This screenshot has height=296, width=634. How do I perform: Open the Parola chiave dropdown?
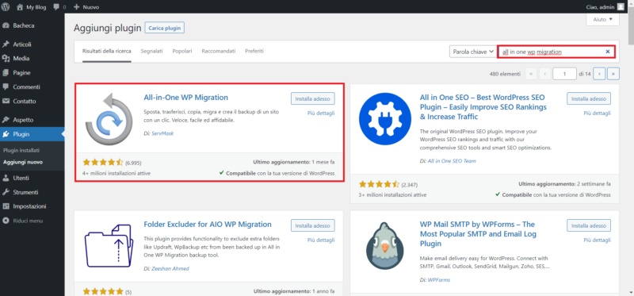point(472,52)
